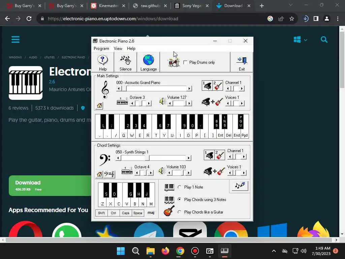Switch to the raw.github browser tab
This screenshot has width=345, height=259.
click(x=150, y=6)
